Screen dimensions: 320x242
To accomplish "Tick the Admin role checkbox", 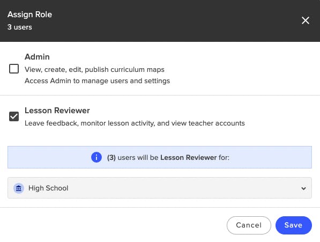I will click(14, 69).
